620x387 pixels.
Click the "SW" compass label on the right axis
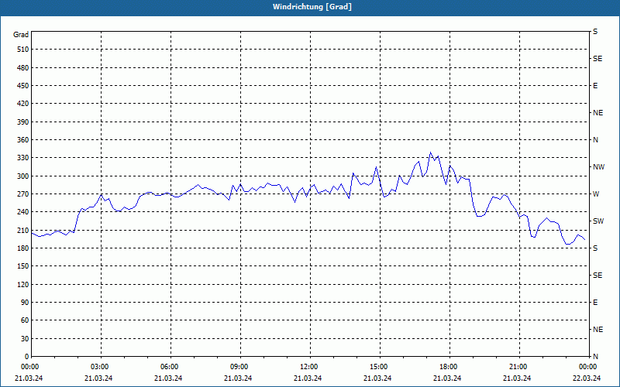click(x=598, y=221)
